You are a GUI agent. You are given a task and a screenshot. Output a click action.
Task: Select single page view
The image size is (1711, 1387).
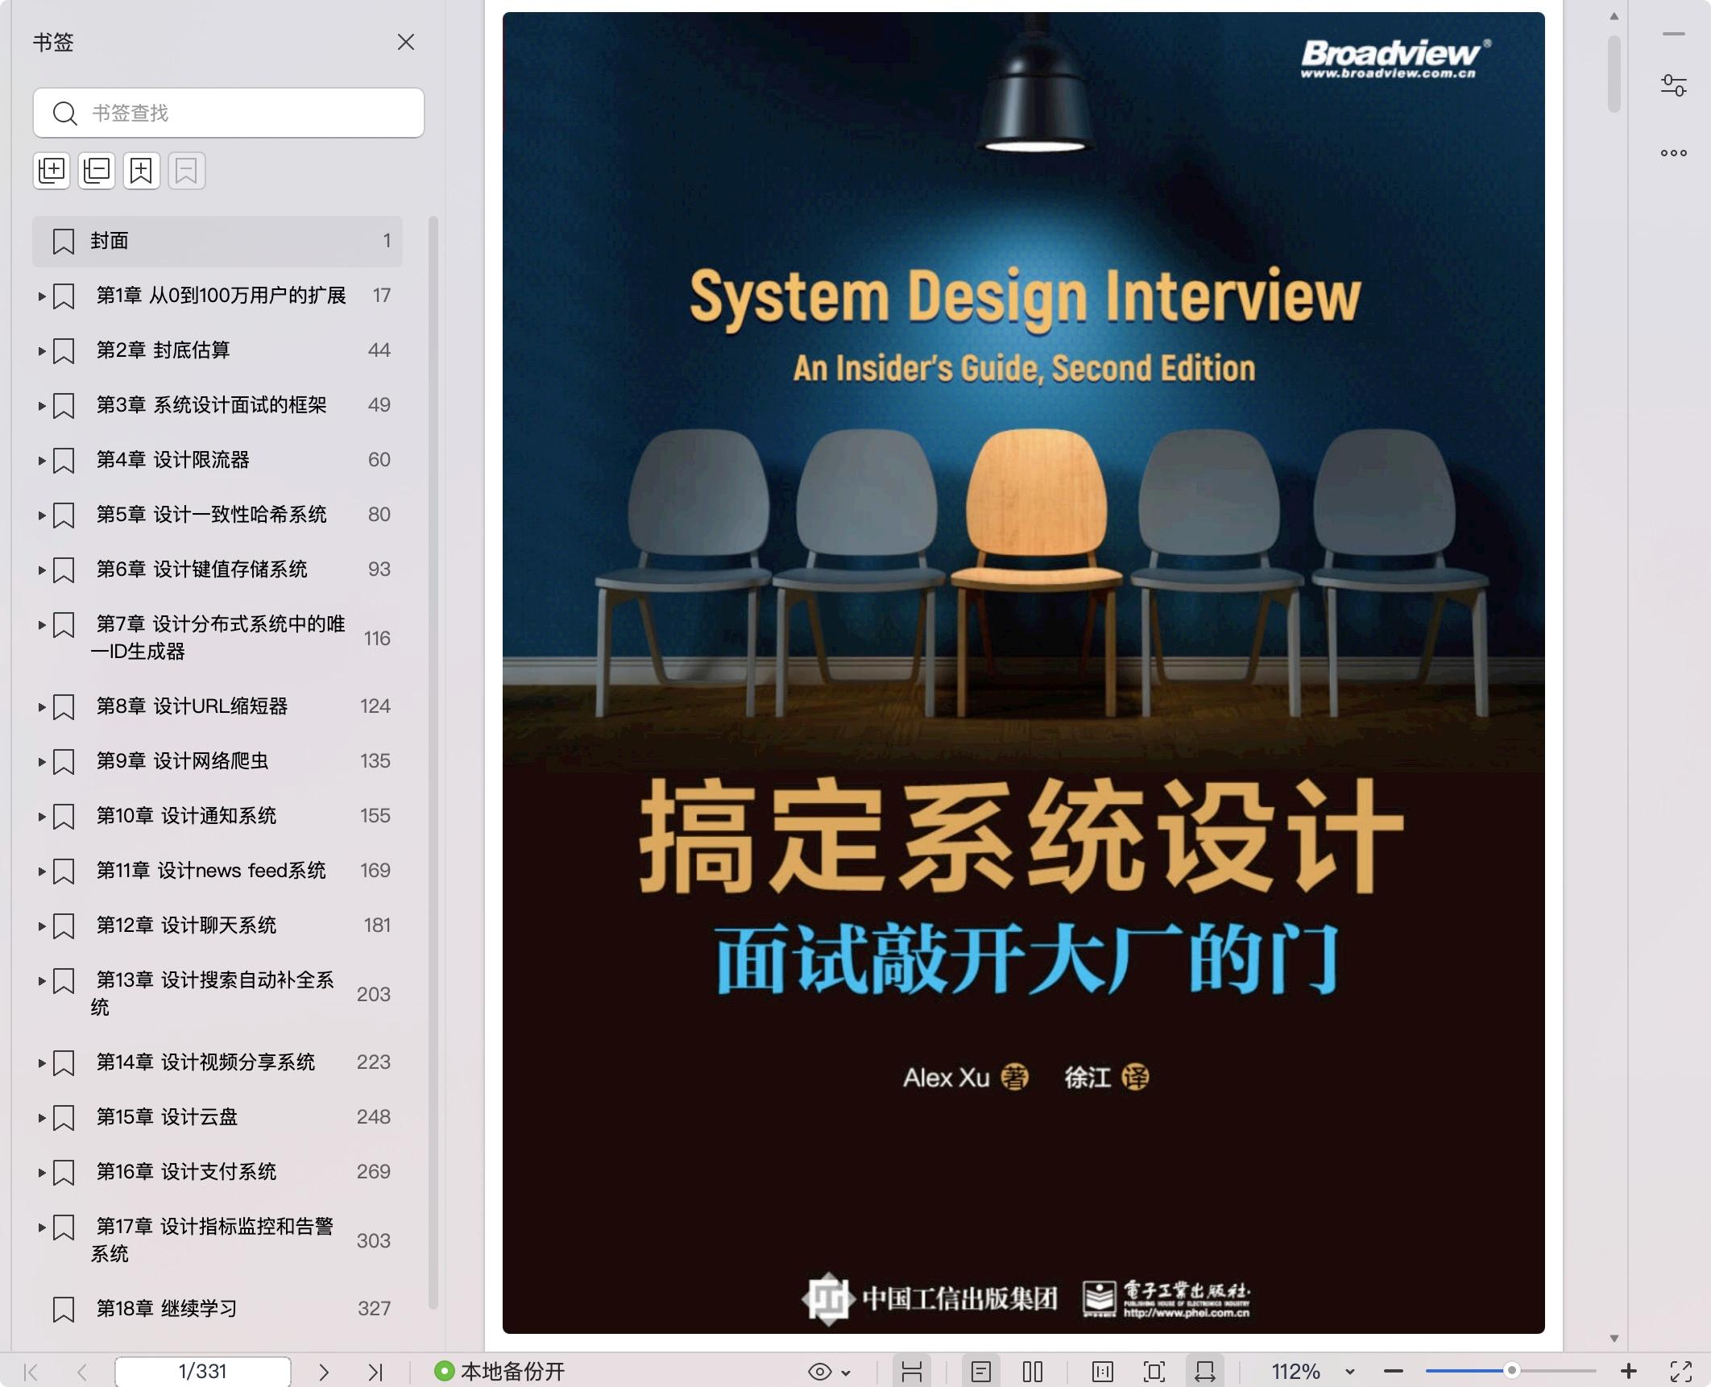[980, 1372]
